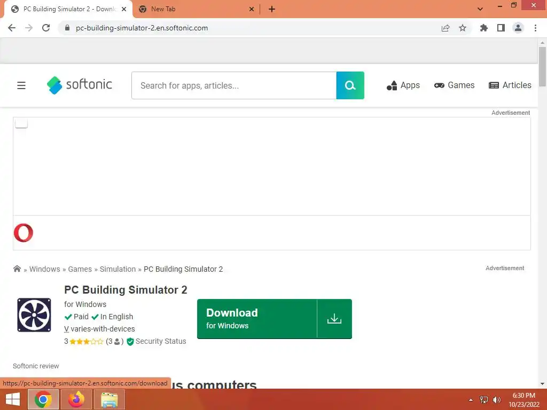Click the home breadcrumb icon
This screenshot has height=410, width=547.
pyautogui.click(x=17, y=269)
